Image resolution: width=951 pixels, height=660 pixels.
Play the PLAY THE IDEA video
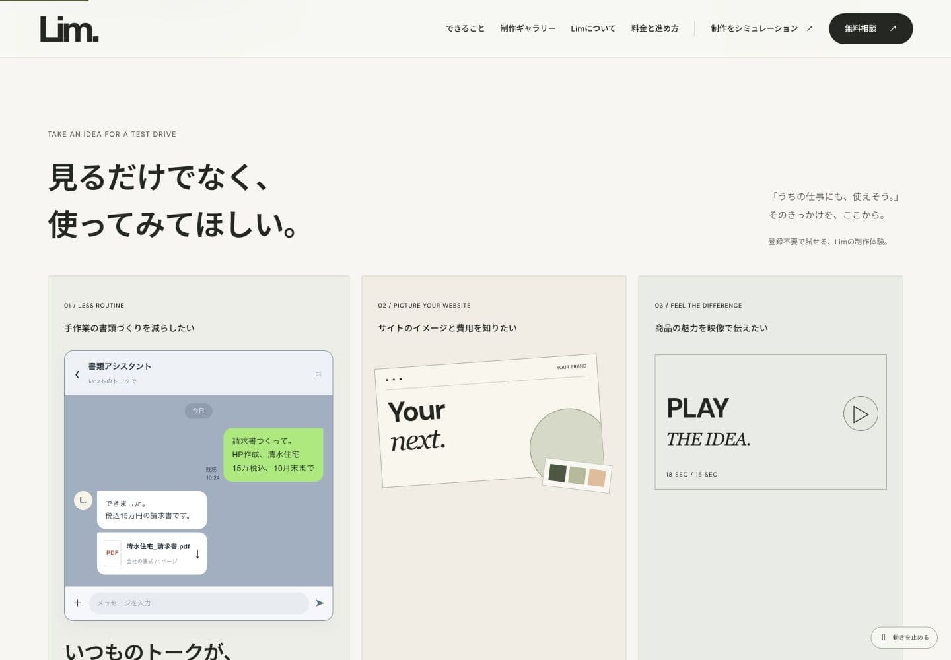[861, 414]
